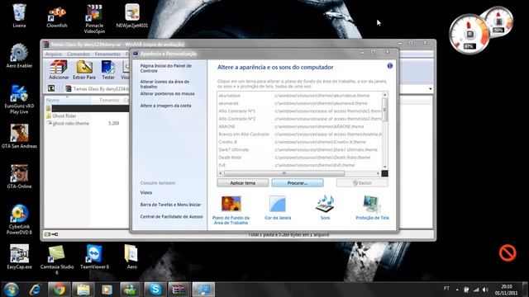The width and height of the screenshot is (529, 297).
Task: Open EuroGunz v9.0 Play Live shortcut
Action: point(19,99)
